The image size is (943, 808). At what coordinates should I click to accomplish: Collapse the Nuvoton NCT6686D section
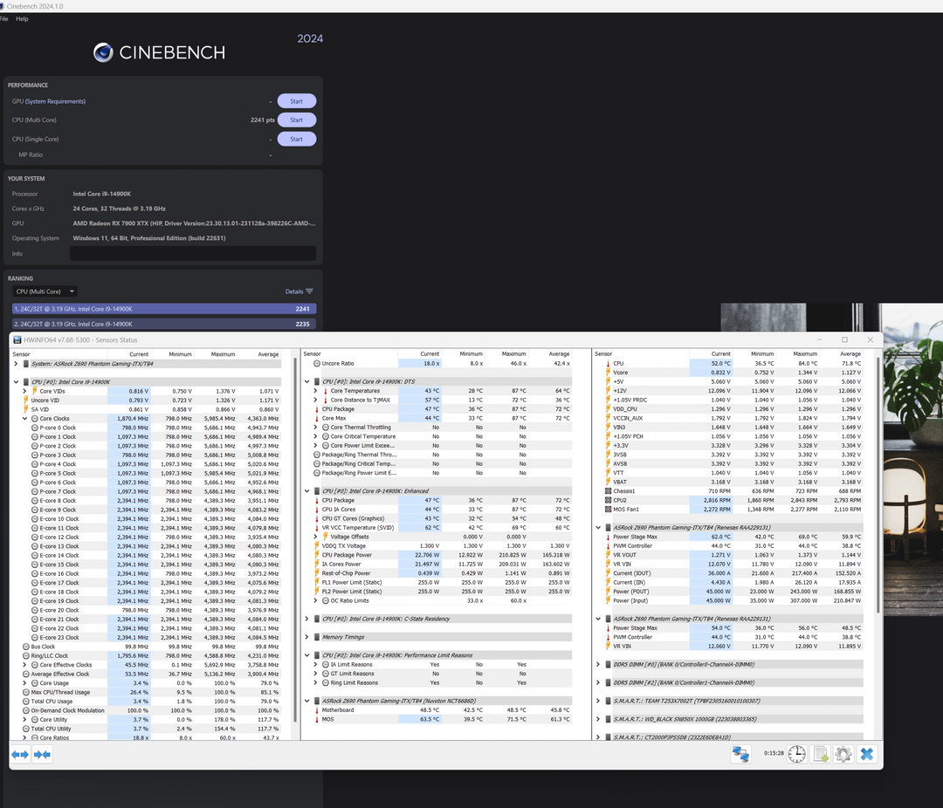click(x=307, y=701)
